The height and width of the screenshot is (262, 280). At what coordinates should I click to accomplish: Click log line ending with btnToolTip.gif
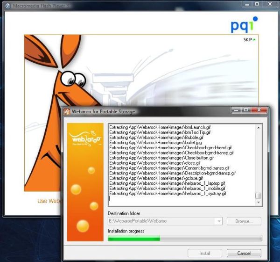160,132
